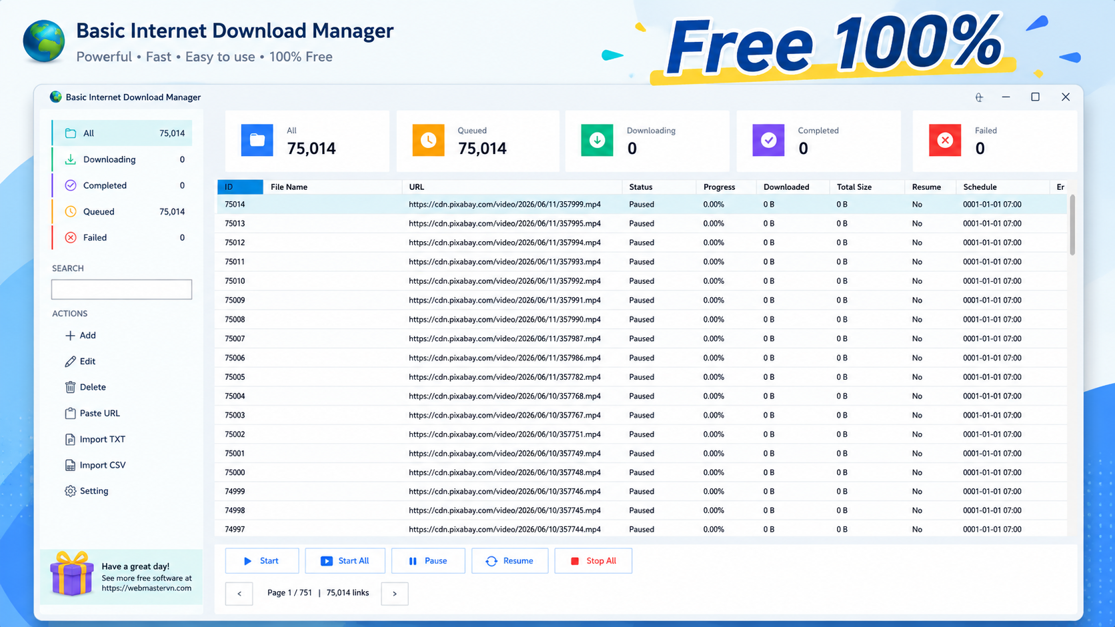Click URL ending 357782.mp4
Screen dimensions: 1115x627
point(505,377)
